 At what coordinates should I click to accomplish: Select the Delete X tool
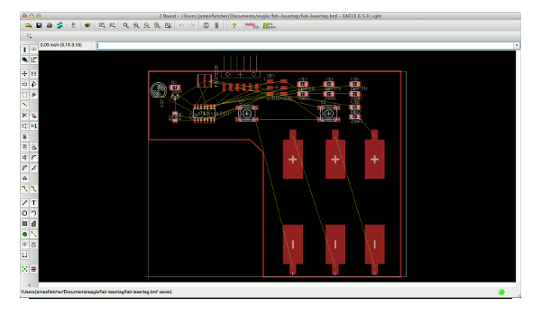coord(24,116)
